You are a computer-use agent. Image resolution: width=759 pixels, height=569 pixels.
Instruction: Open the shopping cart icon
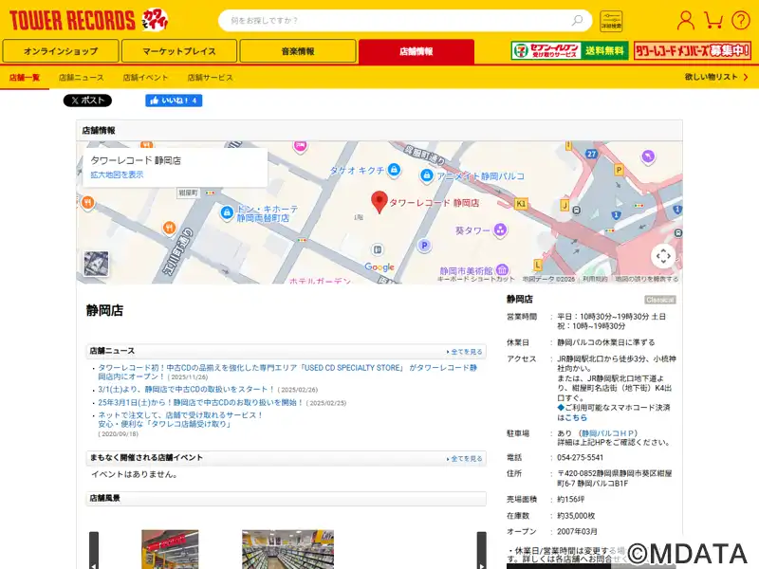(x=713, y=20)
